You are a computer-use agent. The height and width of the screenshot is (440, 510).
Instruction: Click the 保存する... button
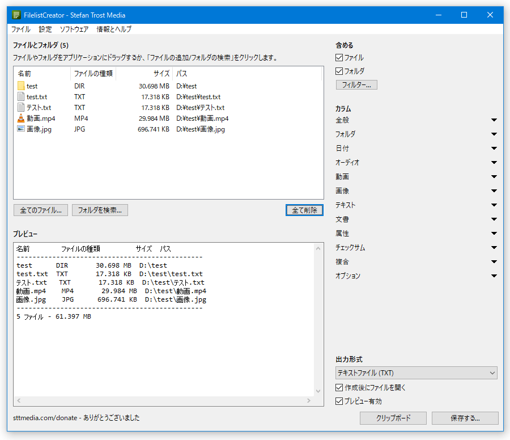click(x=465, y=418)
